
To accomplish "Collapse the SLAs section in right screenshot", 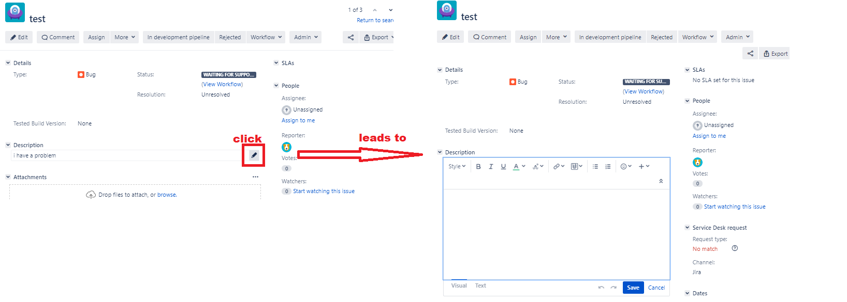I will (687, 70).
